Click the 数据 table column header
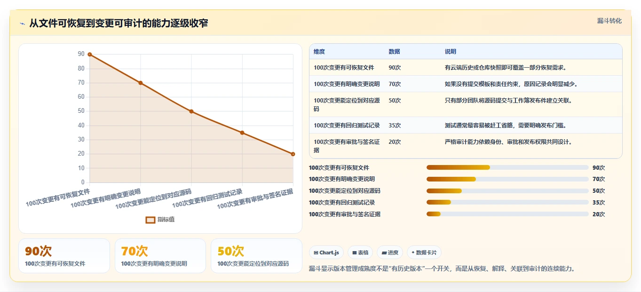 (x=395, y=52)
